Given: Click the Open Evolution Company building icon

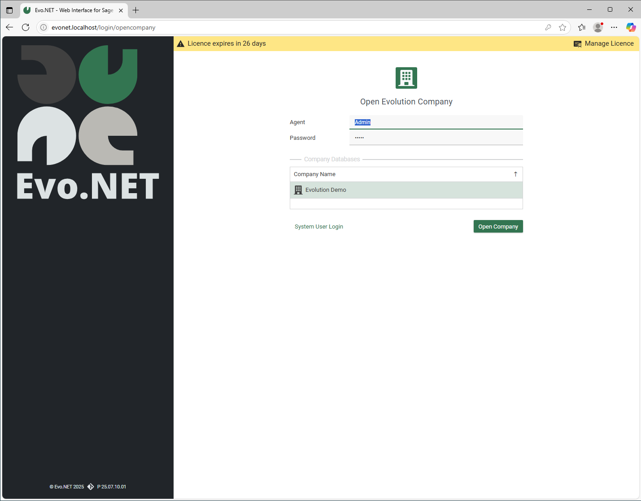Looking at the screenshot, I should pos(406,78).
